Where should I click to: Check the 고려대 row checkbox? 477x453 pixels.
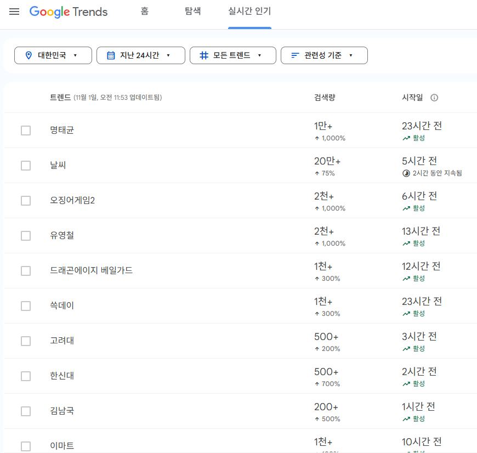point(26,341)
